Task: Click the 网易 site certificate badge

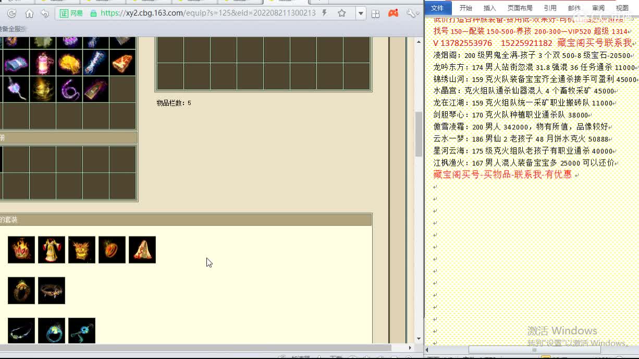Action: pos(71,13)
